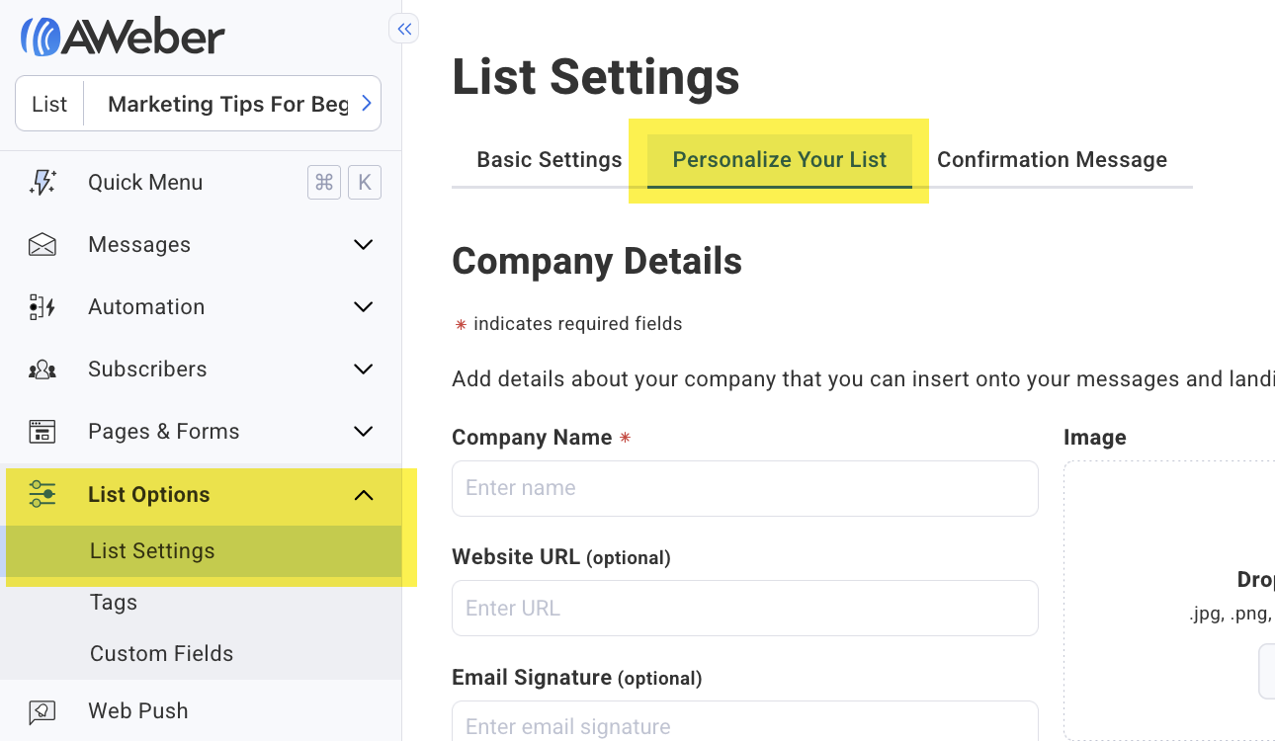
Task: Open the Quick Menu via its lightning icon
Action: [42, 182]
